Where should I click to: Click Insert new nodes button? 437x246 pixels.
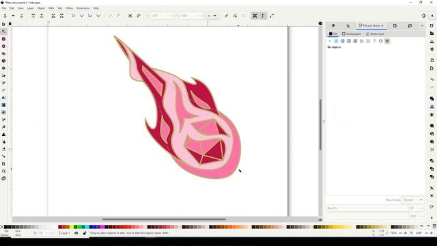[5, 16]
